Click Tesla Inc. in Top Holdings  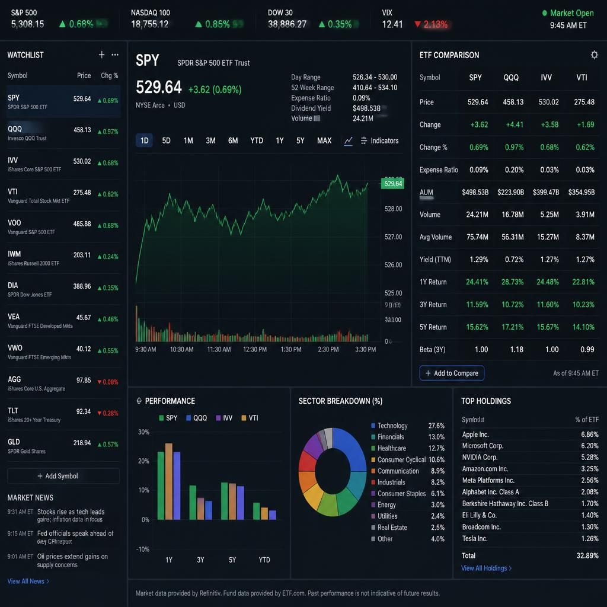pos(475,538)
